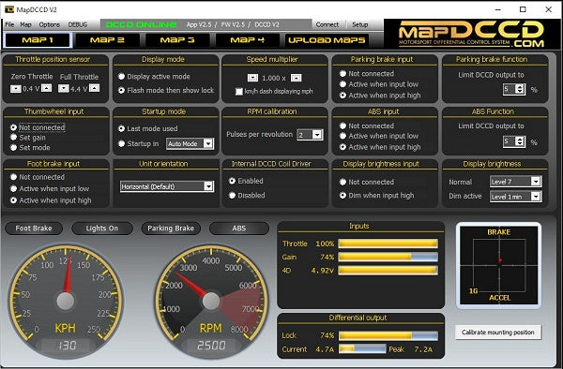Click the Parking Brake indicator button

click(x=171, y=229)
